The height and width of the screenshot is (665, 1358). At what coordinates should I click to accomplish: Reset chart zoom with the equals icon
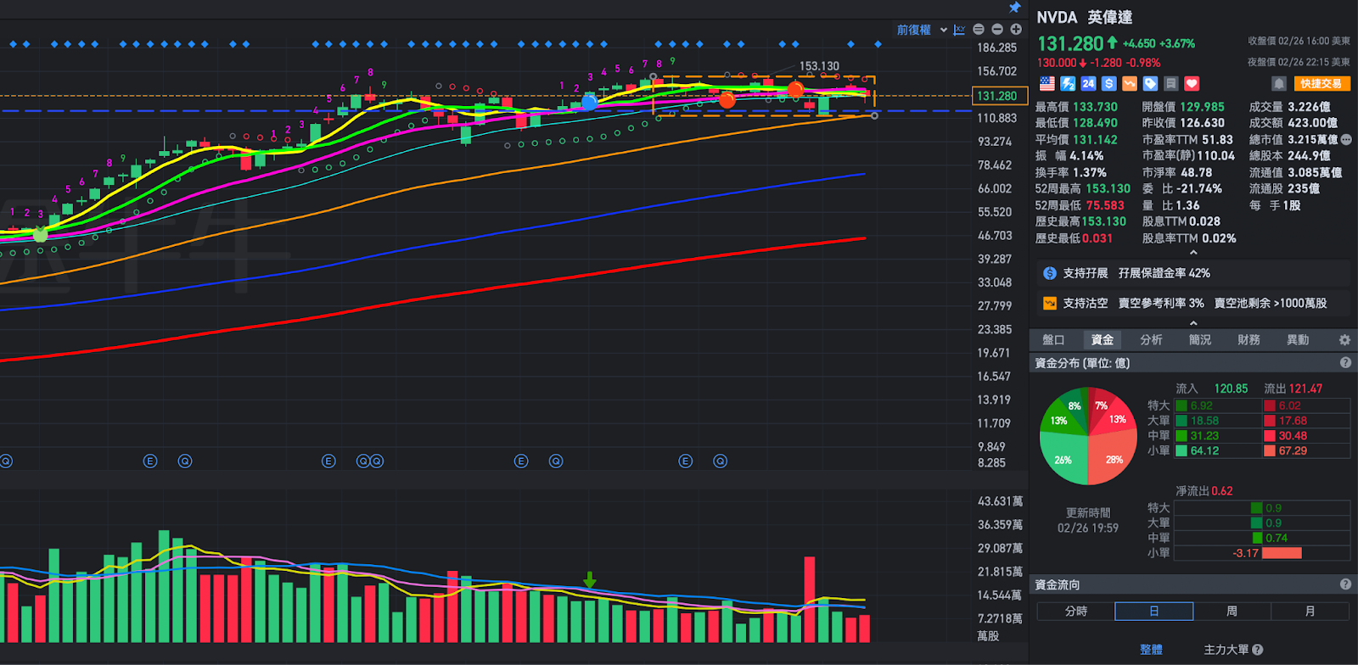point(979,30)
